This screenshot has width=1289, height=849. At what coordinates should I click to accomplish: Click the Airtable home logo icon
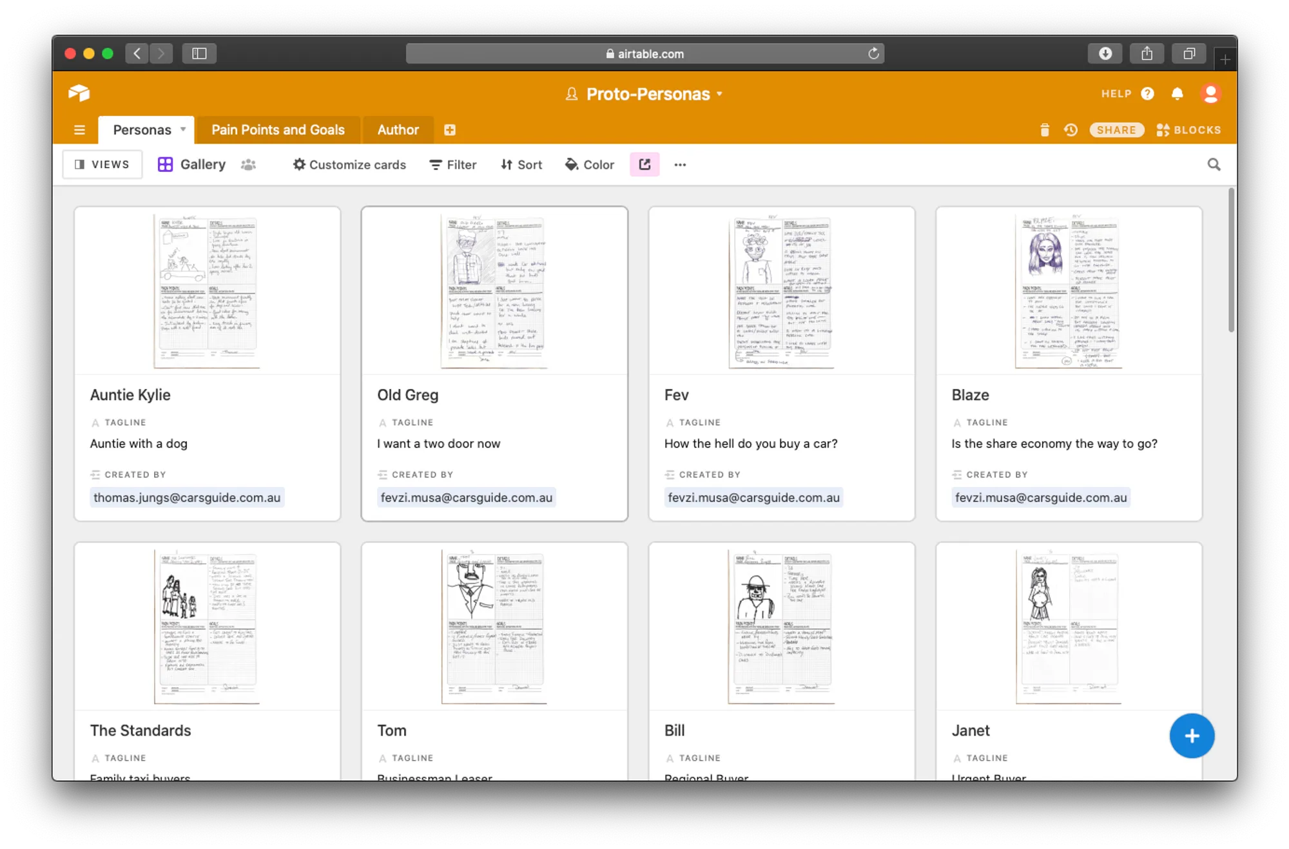79,93
